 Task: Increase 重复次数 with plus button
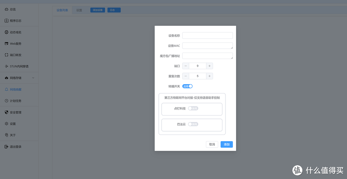209,76
